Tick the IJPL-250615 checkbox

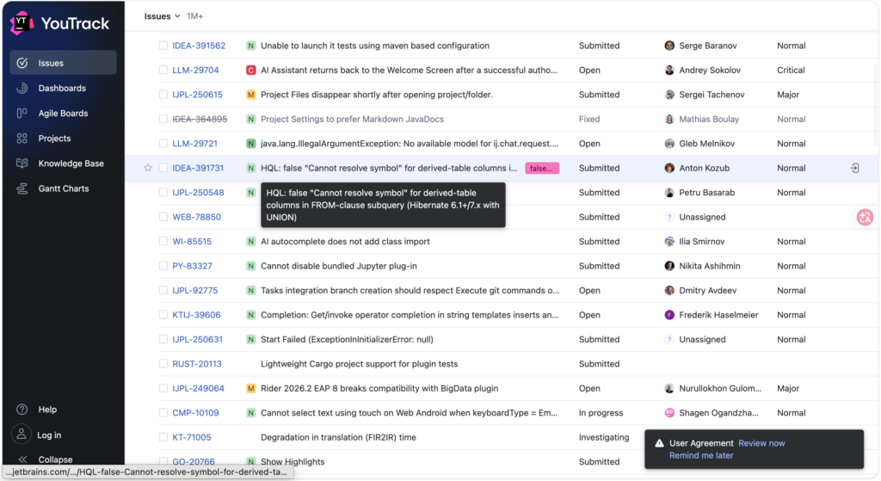pos(163,95)
